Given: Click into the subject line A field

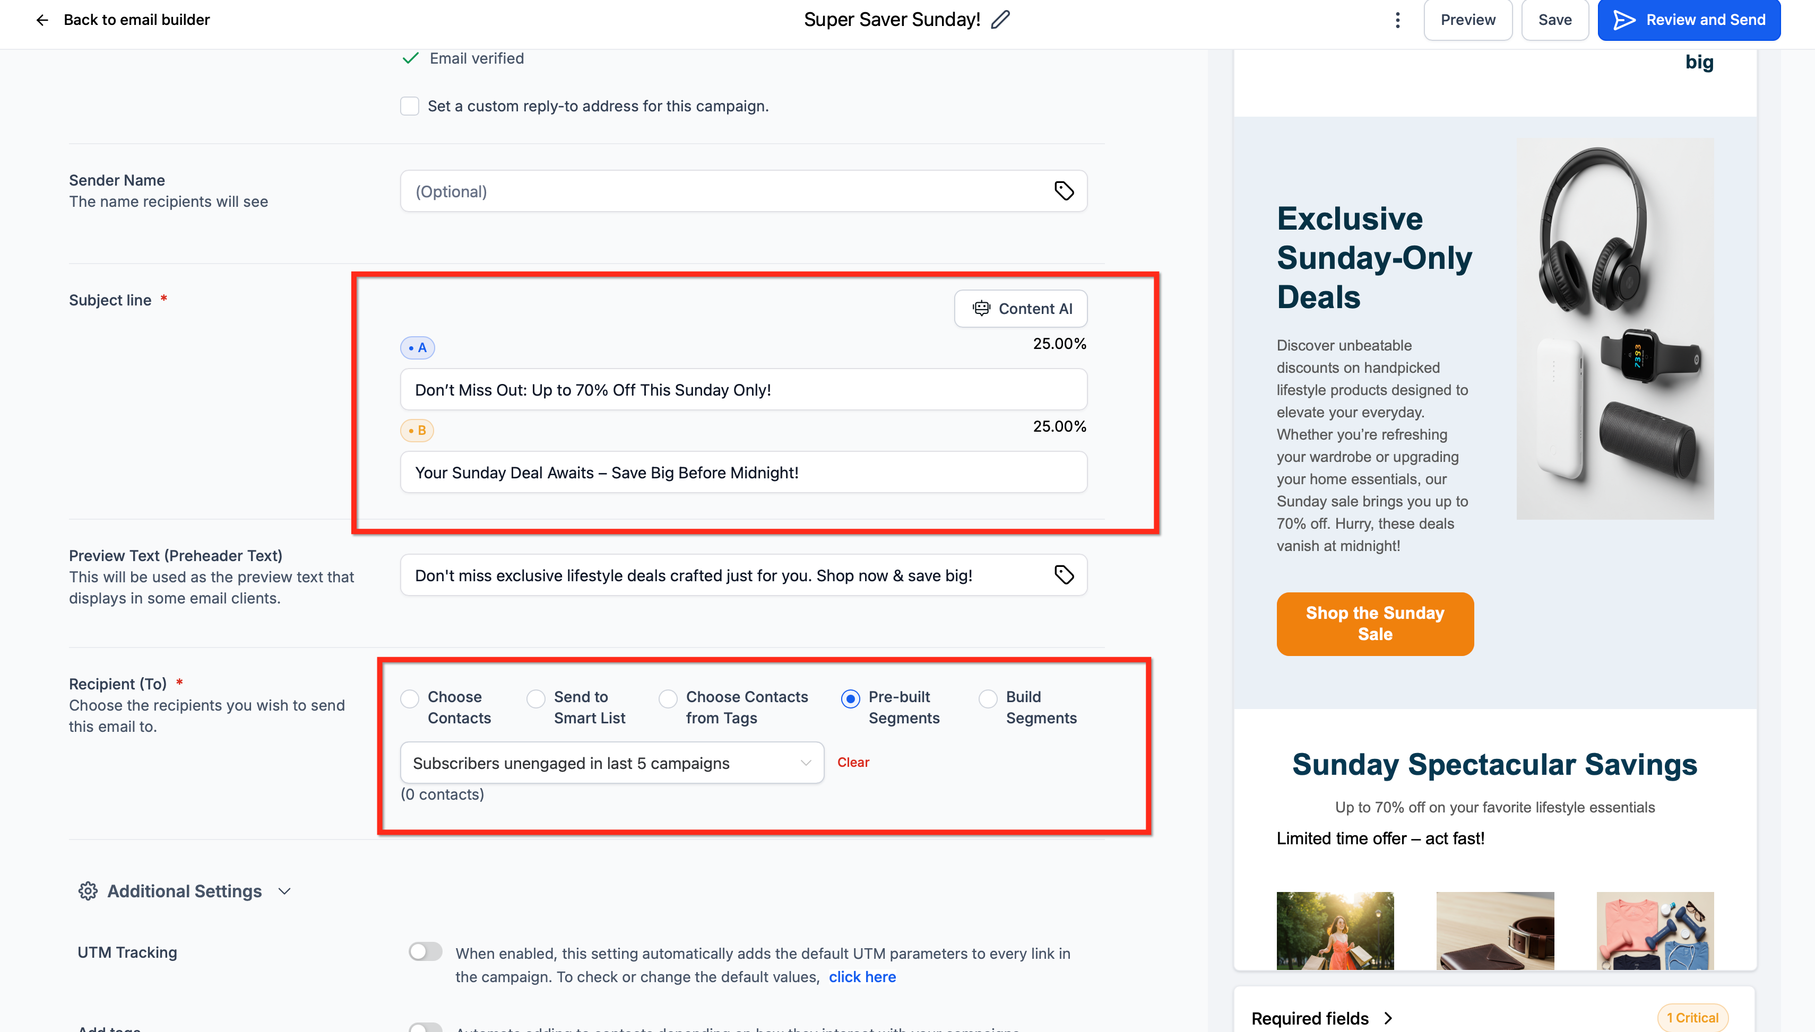Looking at the screenshot, I should tap(742, 390).
